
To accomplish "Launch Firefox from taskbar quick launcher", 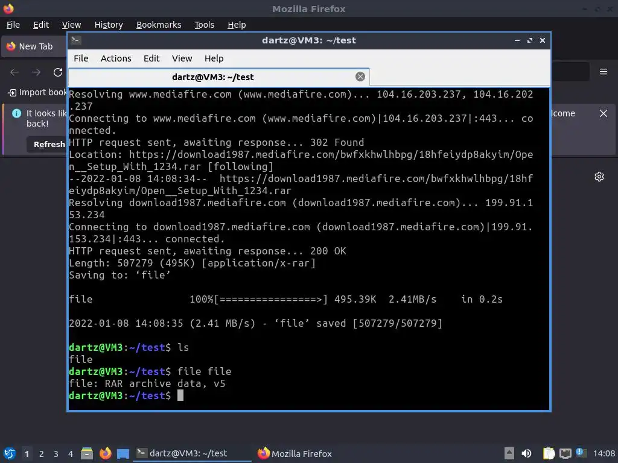I will pos(105,453).
